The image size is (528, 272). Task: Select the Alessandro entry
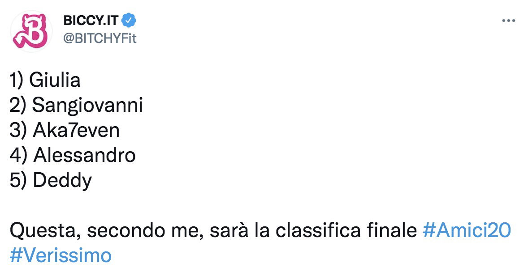point(85,155)
